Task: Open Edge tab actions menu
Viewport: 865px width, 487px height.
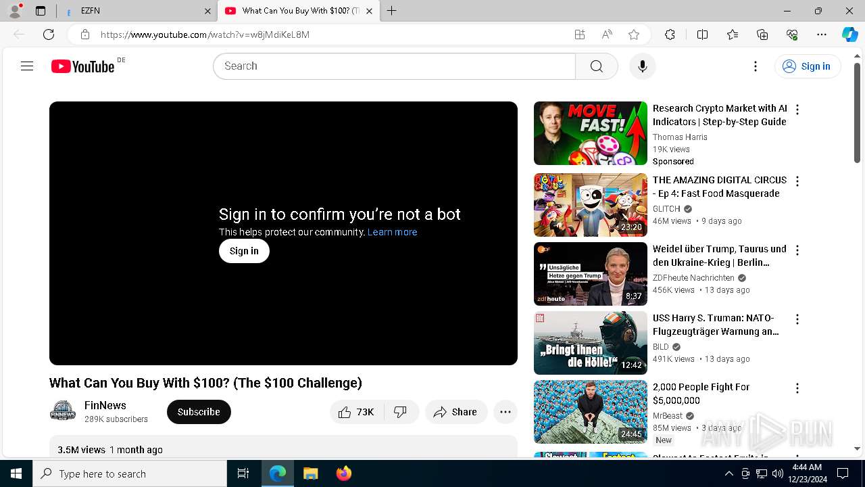Action: [x=41, y=11]
